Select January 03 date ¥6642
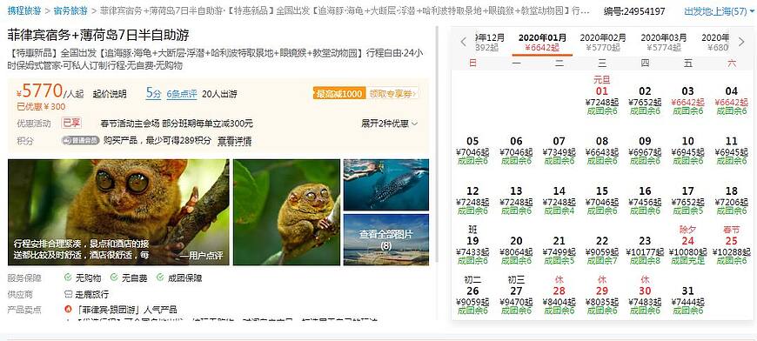Viewport: 757px width, 341px height. click(x=688, y=100)
